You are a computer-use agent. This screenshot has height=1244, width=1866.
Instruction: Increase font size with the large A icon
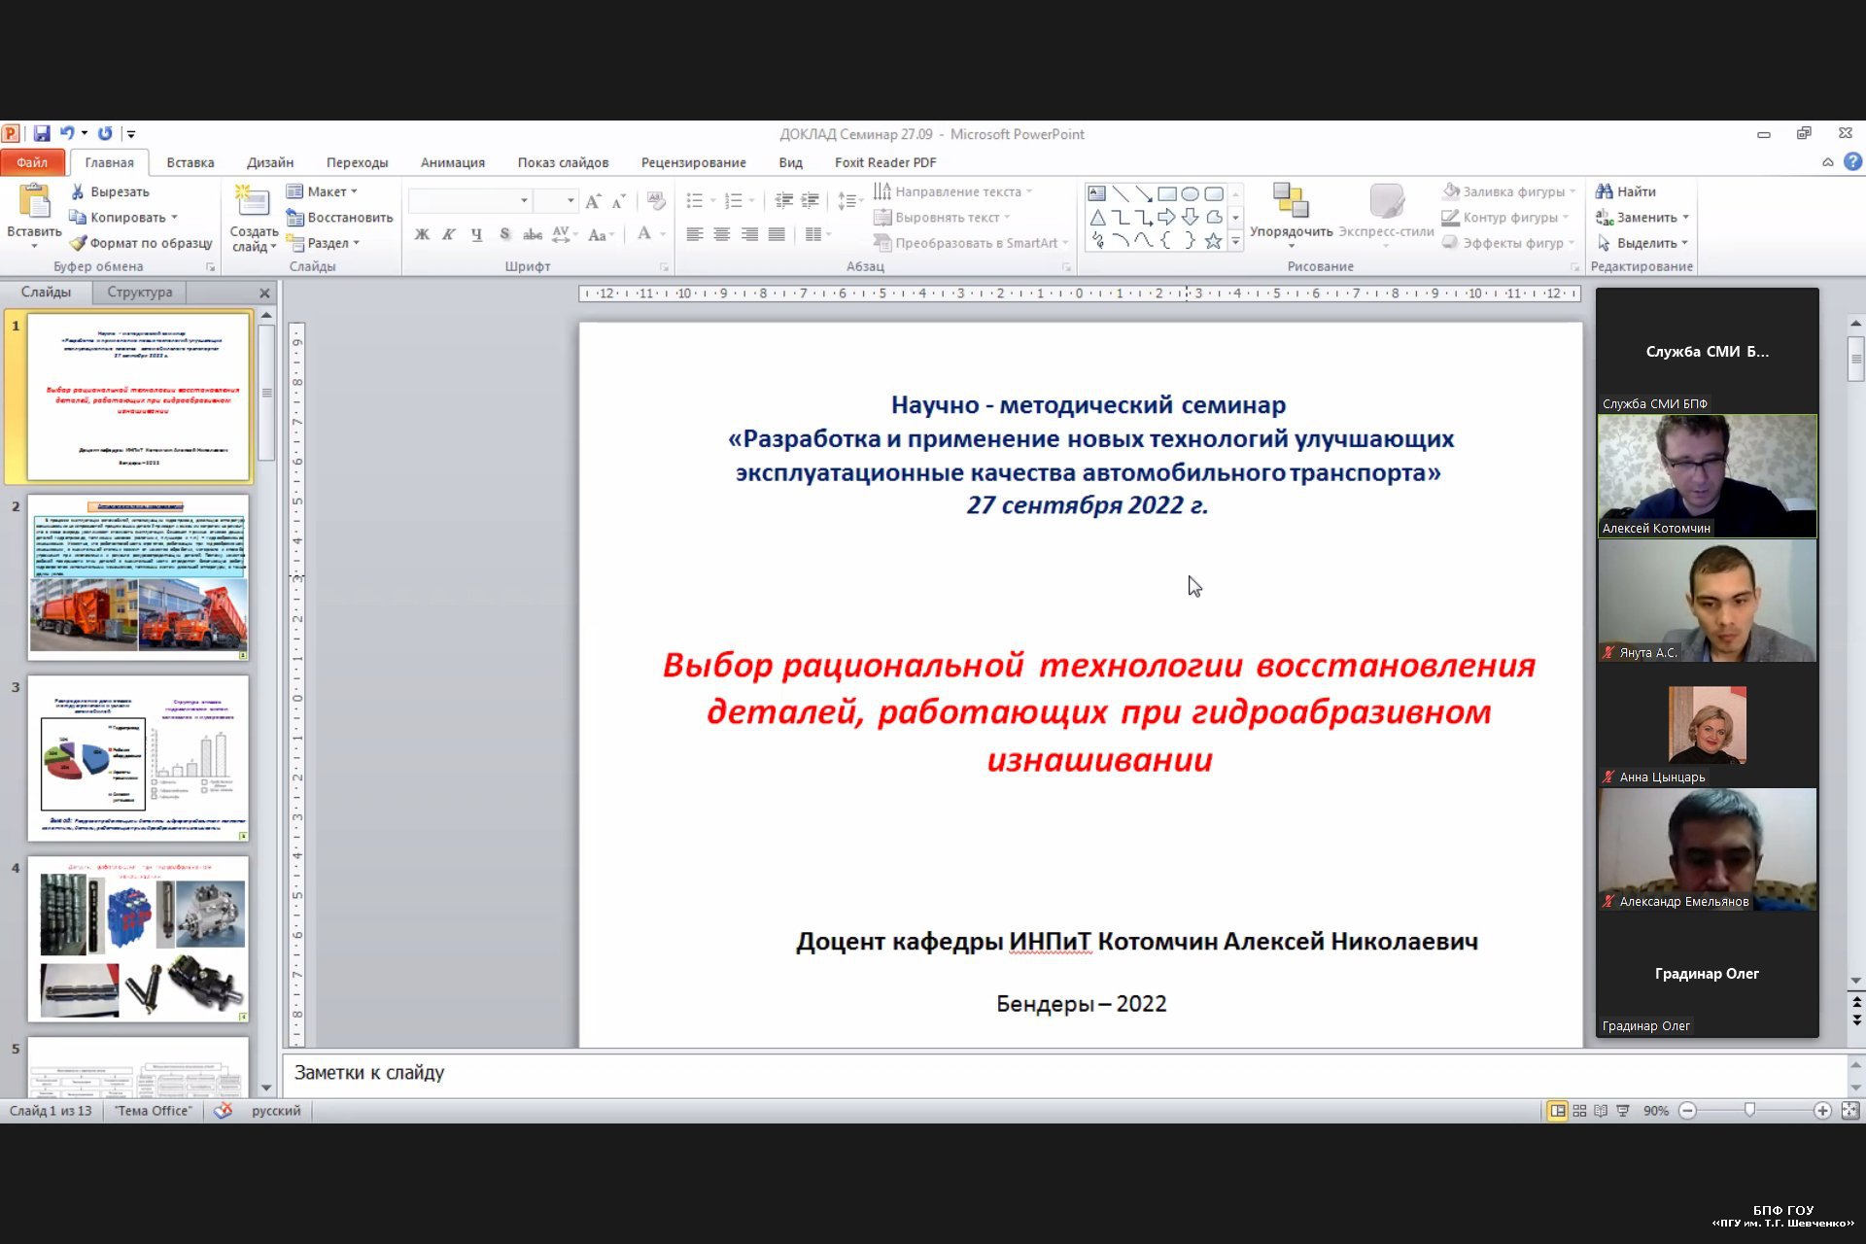click(x=594, y=201)
